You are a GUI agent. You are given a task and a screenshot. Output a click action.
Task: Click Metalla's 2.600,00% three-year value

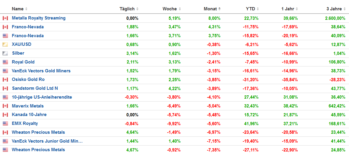coord(335,18)
